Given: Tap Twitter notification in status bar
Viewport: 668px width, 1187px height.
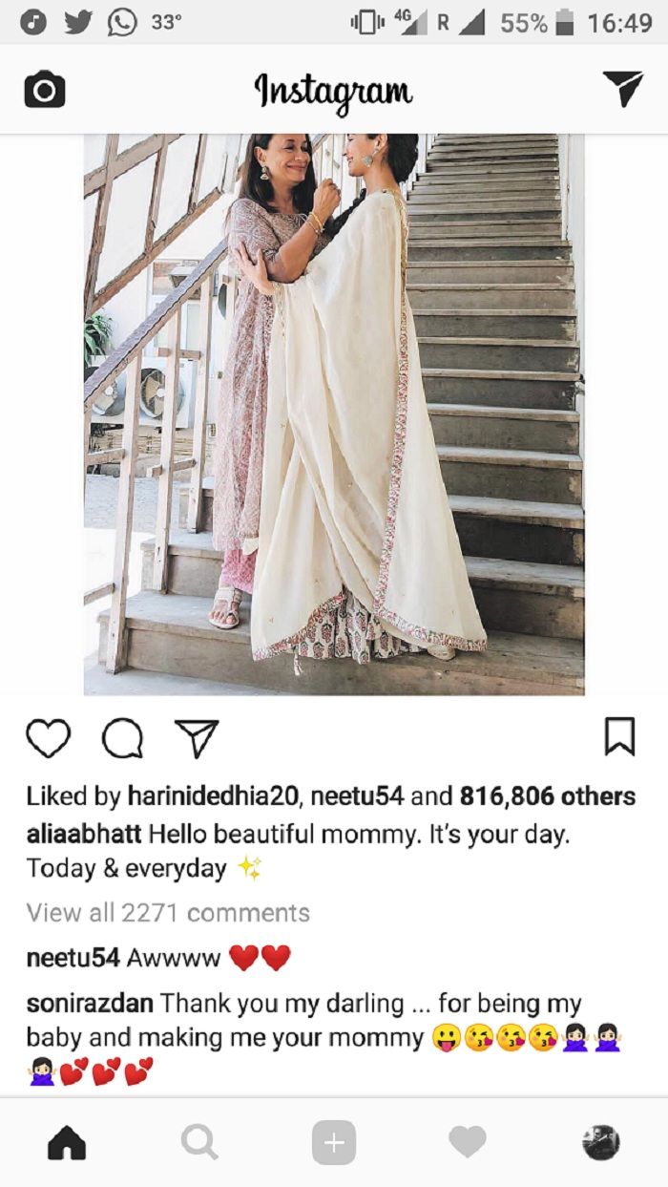Looking at the screenshot, I should 78,22.
